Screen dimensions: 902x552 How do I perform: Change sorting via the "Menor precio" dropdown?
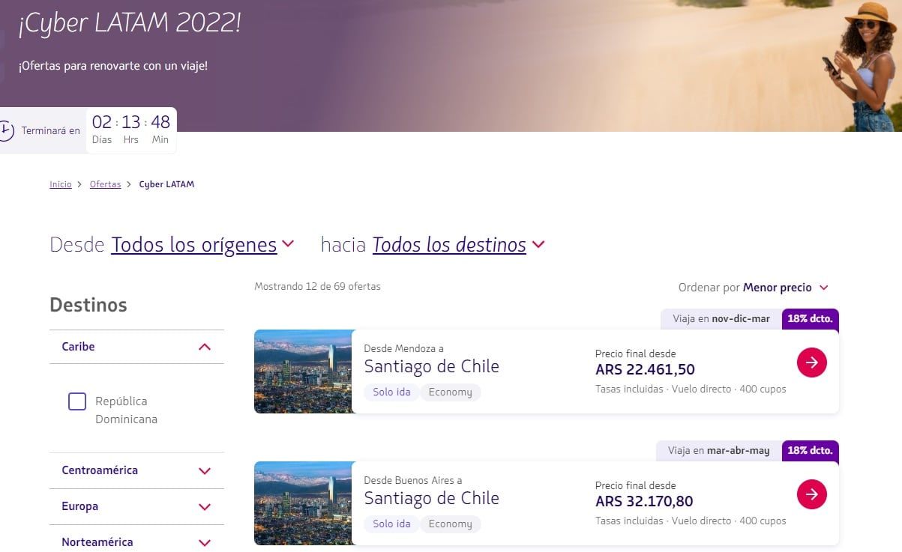click(778, 288)
